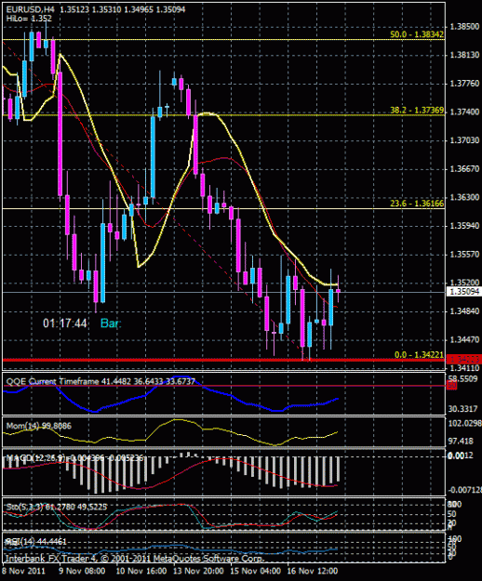Click the 15 Nov 04:00 time label
The image size is (482, 581).
point(255,571)
